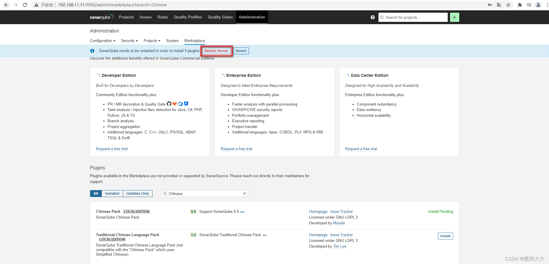The image size is (549, 264).
Task: Click the browser translate page icon
Action: click(499, 5)
